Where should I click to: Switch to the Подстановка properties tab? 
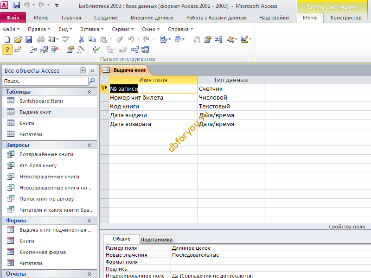point(156,240)
